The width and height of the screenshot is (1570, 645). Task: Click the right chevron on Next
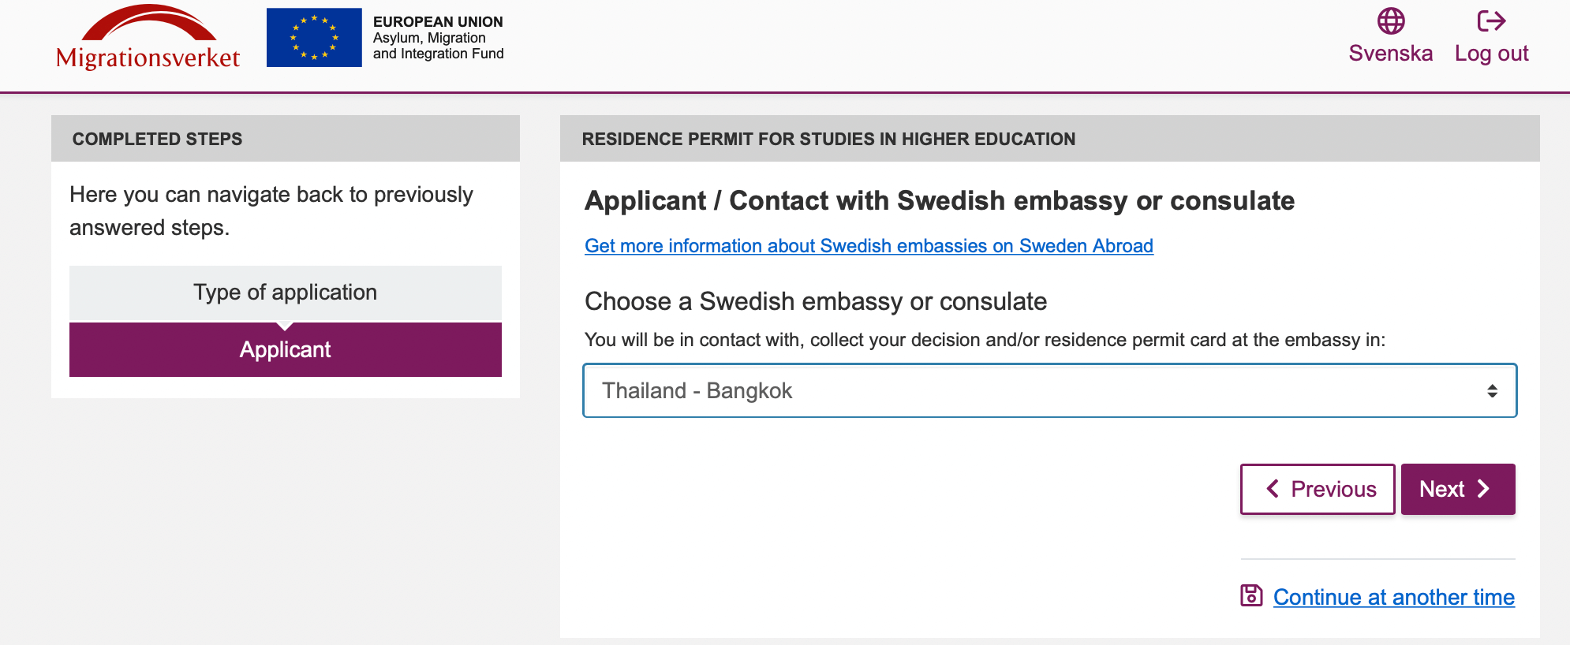(x=1483, y=489)
